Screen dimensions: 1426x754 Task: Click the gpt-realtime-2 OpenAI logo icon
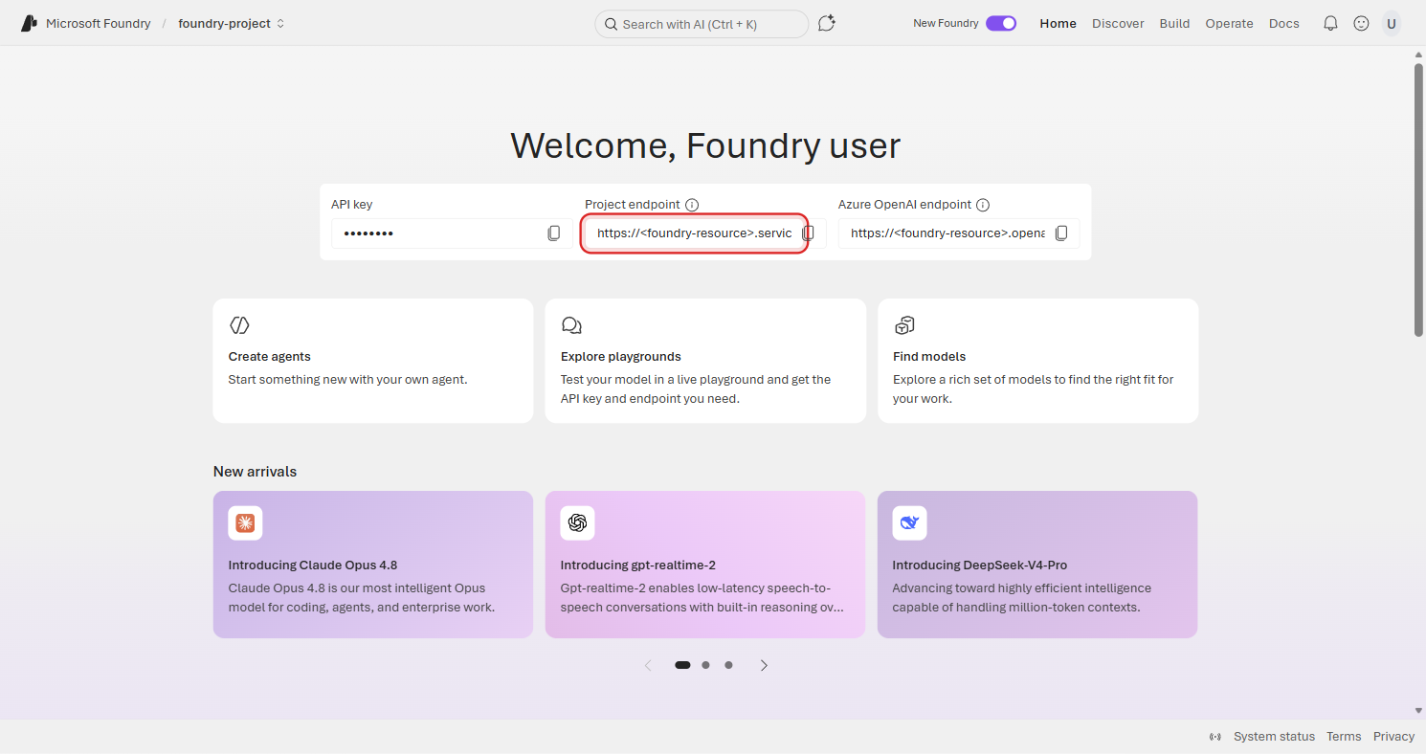577,522
